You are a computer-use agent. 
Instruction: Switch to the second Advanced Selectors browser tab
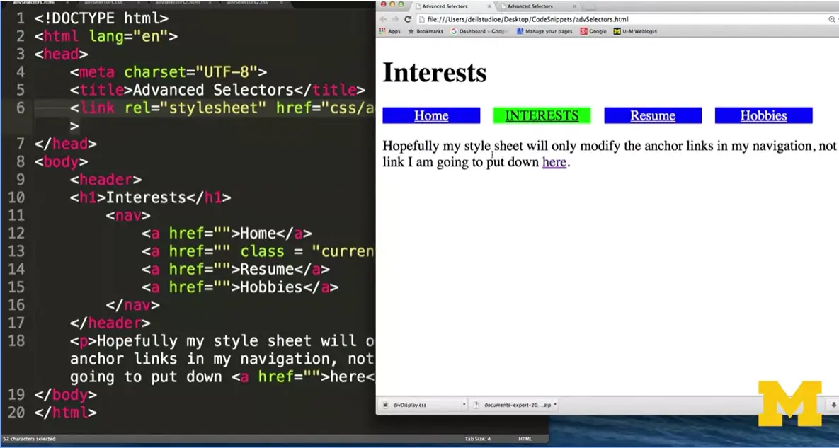pos(531,6)
